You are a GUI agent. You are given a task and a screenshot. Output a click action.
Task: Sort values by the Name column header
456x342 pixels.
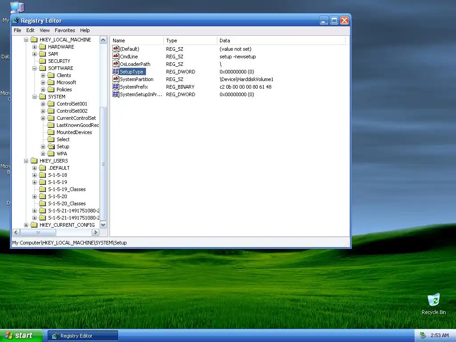(x=137, y=41)
